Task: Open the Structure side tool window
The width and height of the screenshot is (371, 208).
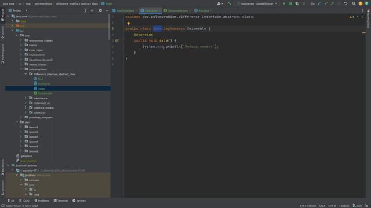Action: 2,187
